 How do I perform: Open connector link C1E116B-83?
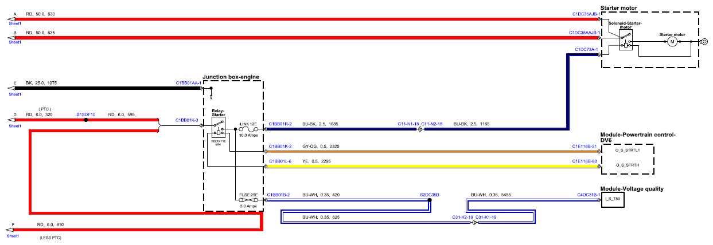[x=585, y=161]
